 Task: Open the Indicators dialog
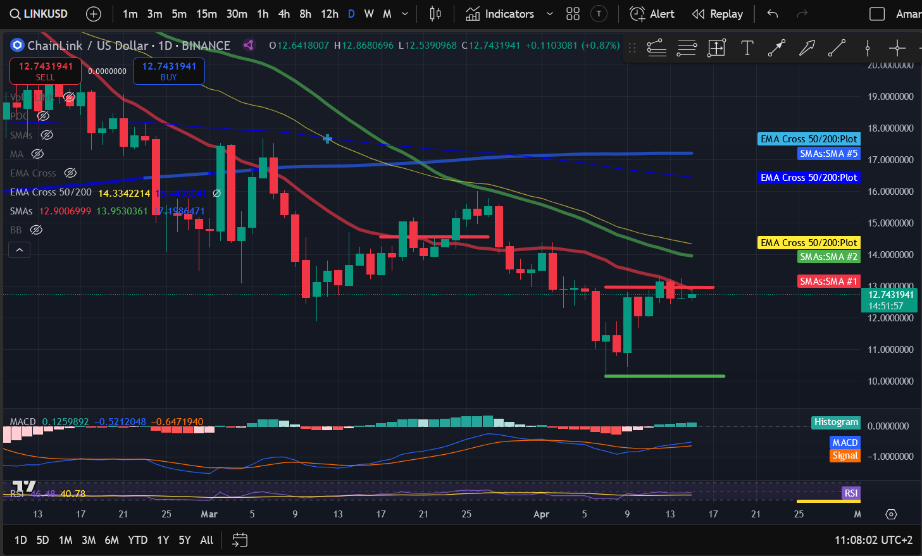coord(500,14)
